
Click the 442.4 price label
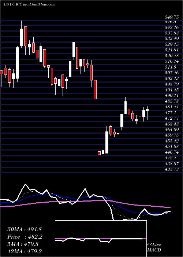coord(170,158)
